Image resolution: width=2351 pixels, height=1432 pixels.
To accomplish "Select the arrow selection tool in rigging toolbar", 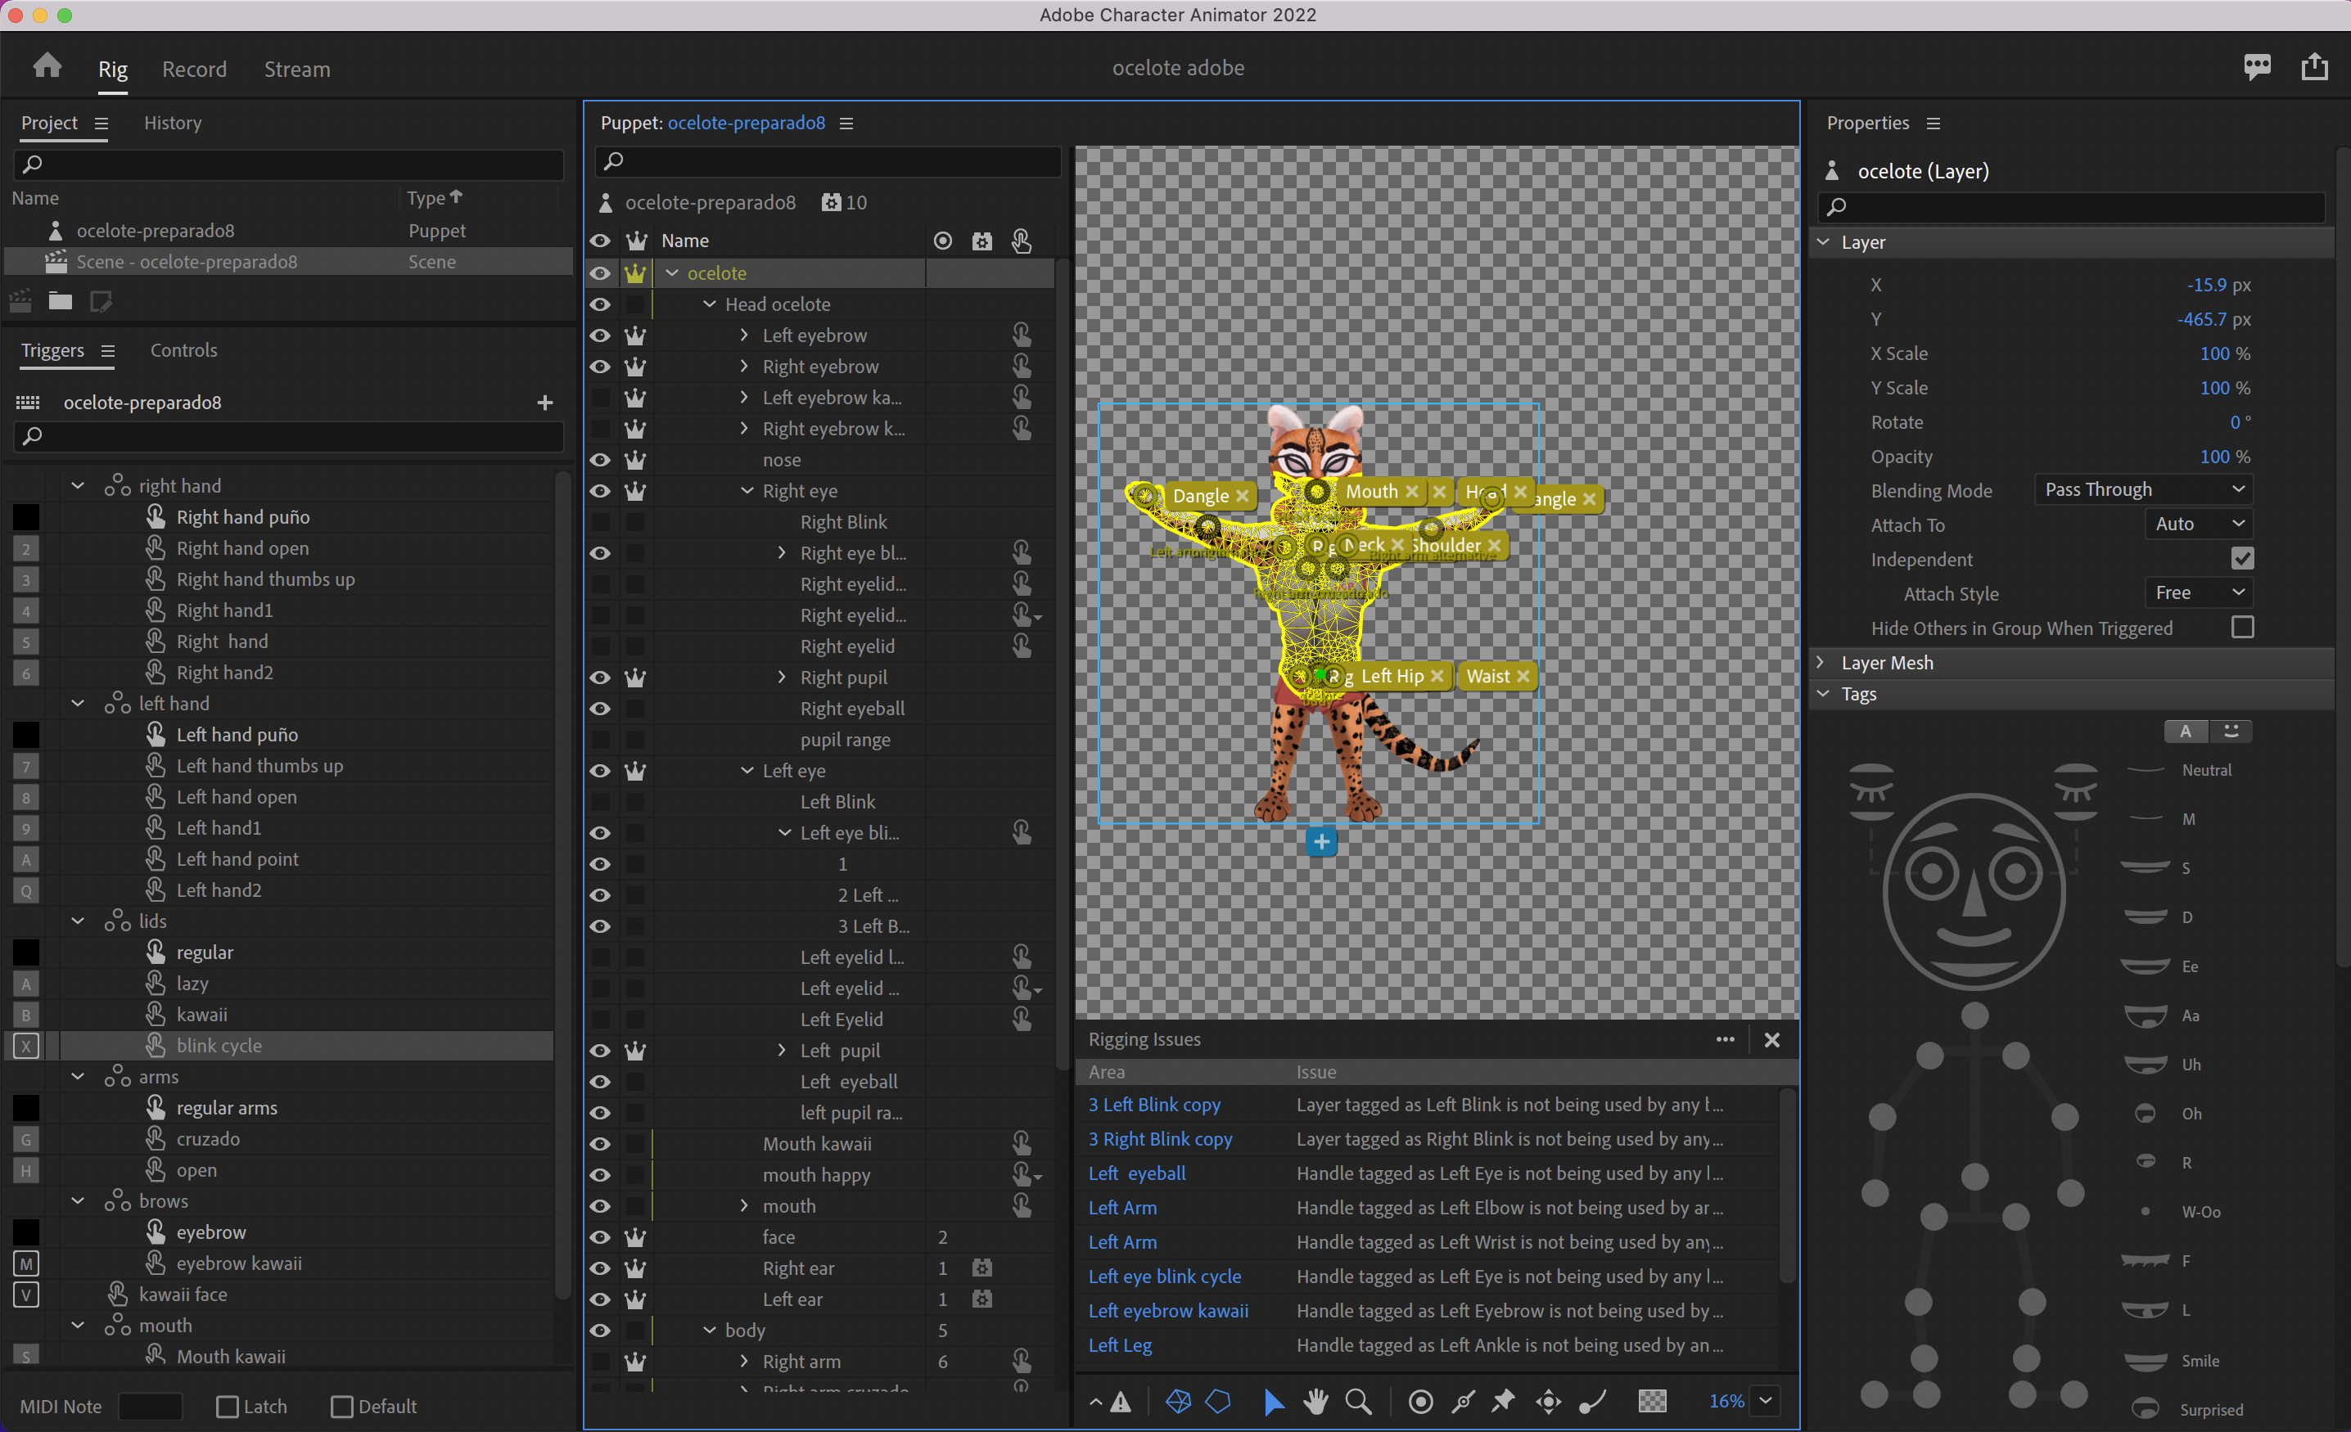I will point(1274,1402).
